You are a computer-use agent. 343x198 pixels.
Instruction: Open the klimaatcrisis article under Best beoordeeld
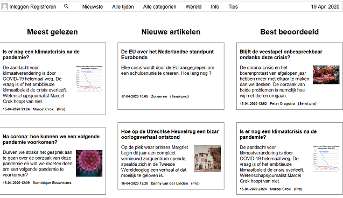pyautogui.click(x=278, y=134)
